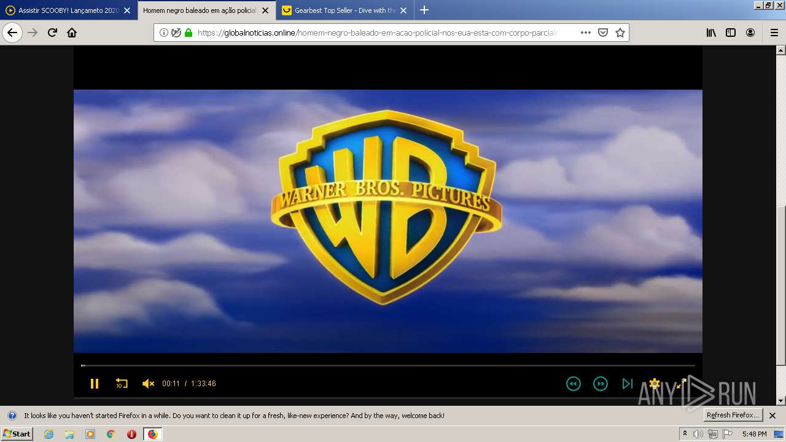Open the Windows Start menu
The width and height of the screenshot is (786, 442).
tap(17, 433)
